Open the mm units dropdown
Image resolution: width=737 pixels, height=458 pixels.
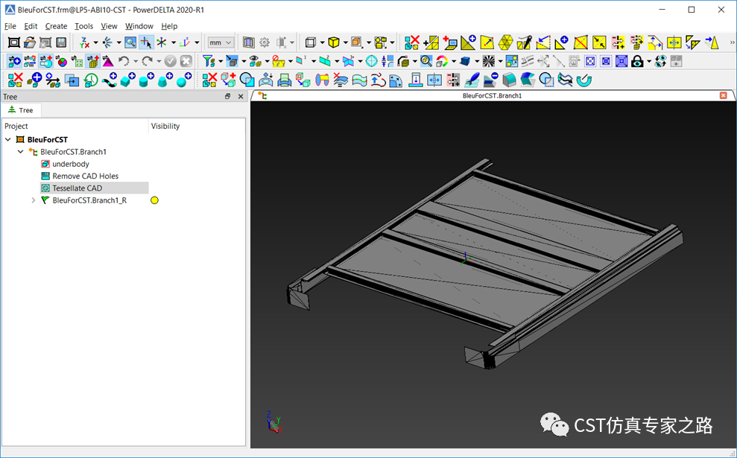pos(221,42)
